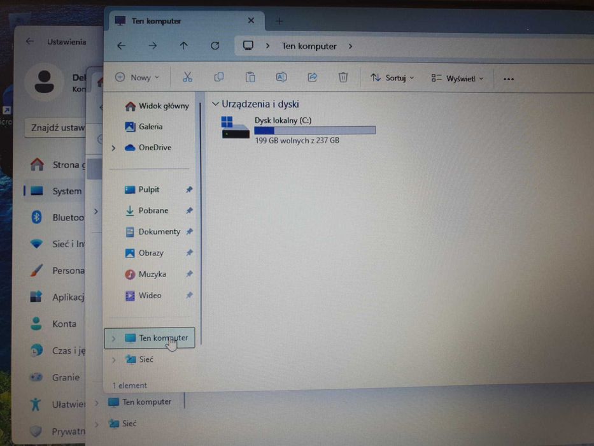The height and width of the screenshot is (446, 594).
Task: Refresh the Ten komputer view
Action: pos(215,46)
